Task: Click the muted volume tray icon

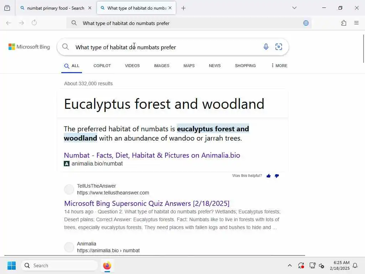Action: click(x=322, y=265)
